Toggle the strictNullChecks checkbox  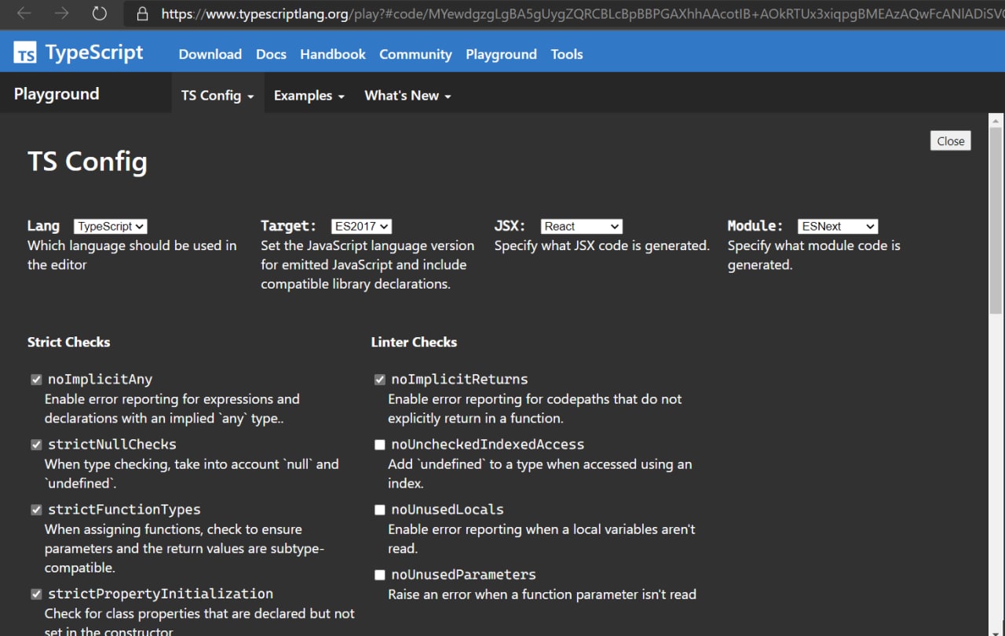[36, 445]
